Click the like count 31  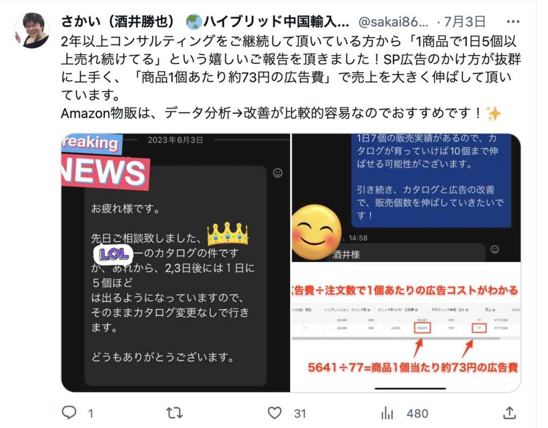point(300,414)
